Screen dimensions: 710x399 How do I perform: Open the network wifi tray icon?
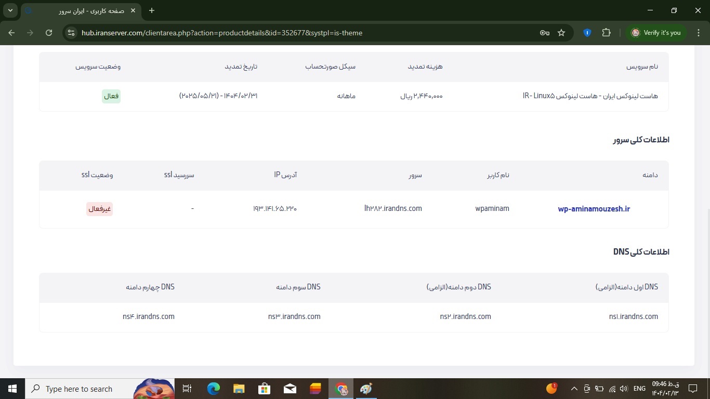pos(612,389)
